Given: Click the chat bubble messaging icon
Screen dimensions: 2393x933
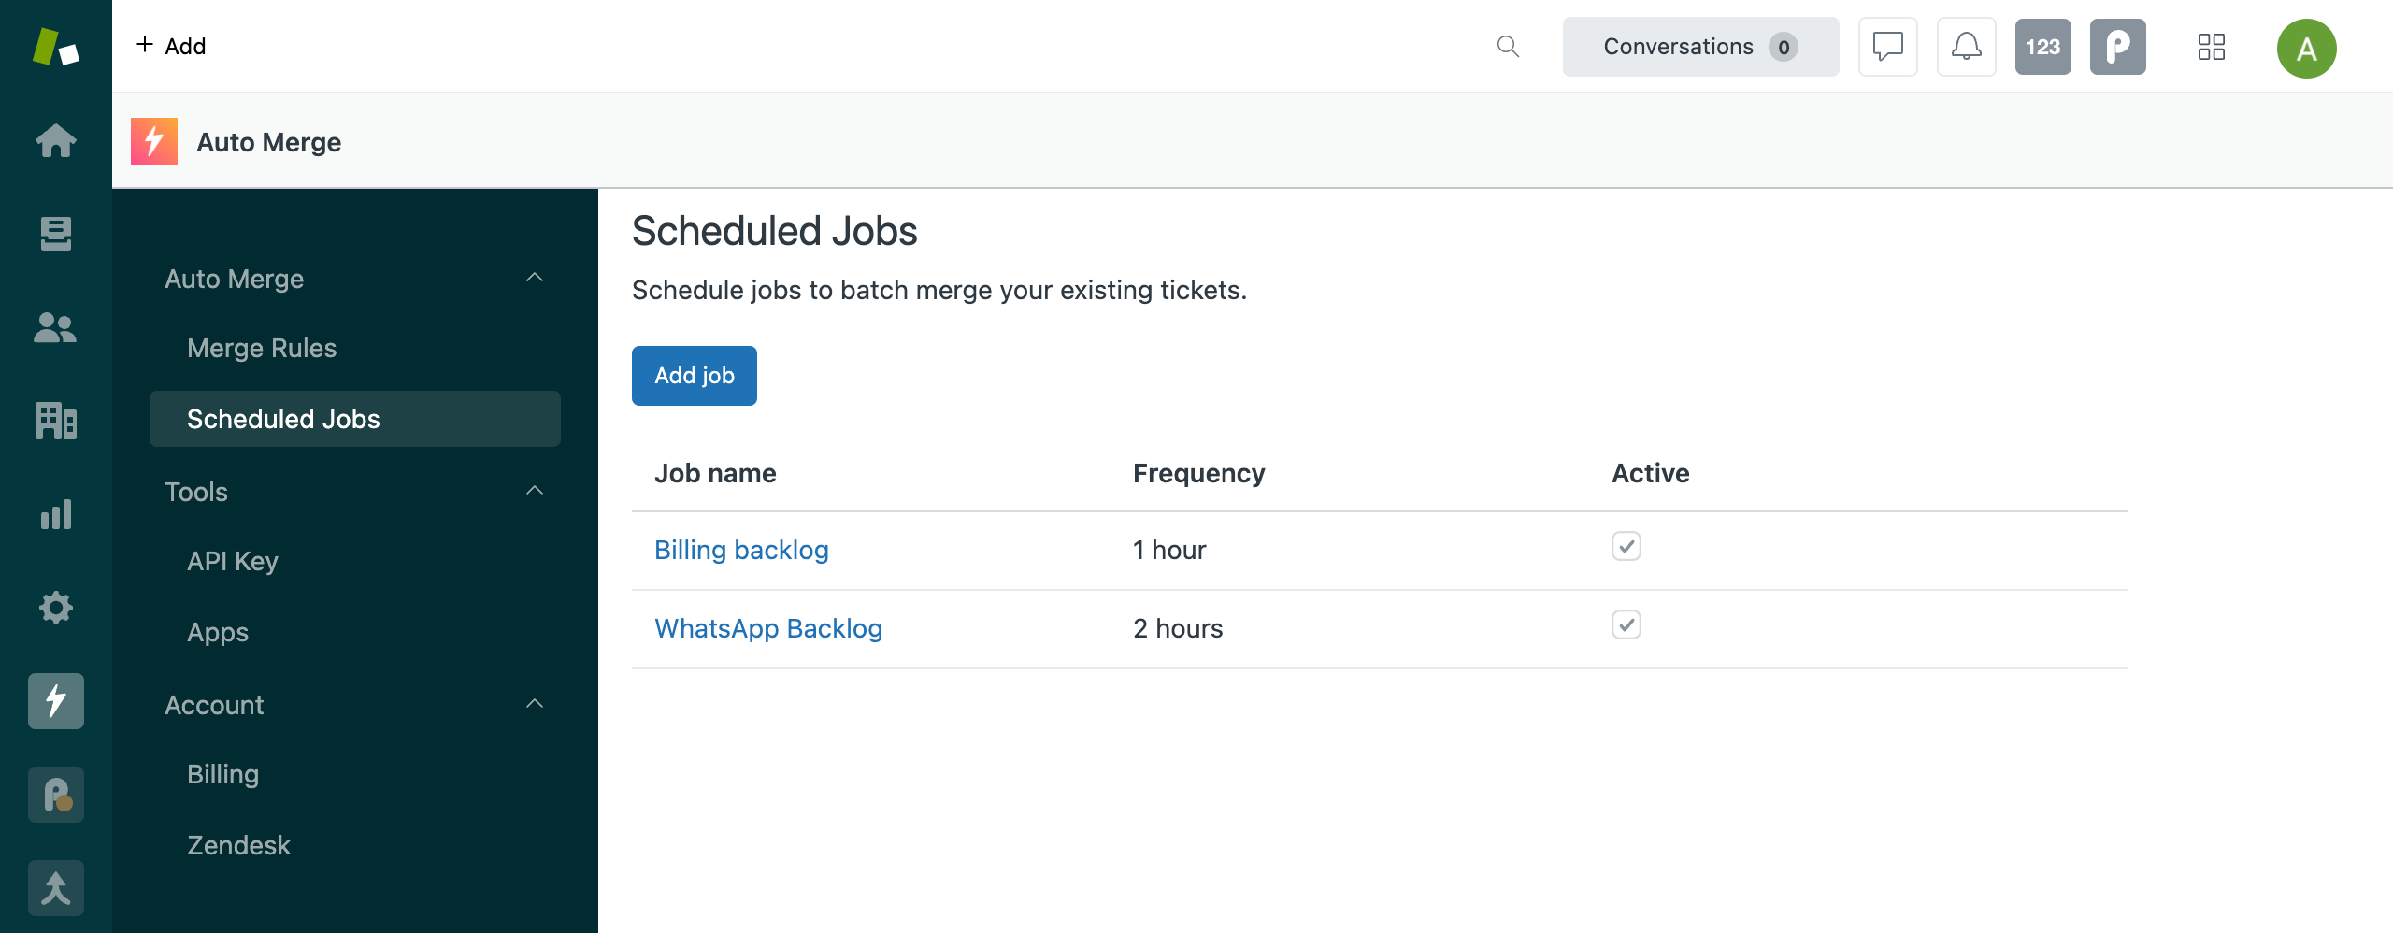Looking at the screenshot, I should tap(1886, 46).
